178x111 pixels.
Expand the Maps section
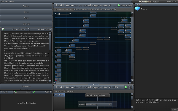click(x=26, y=18)
